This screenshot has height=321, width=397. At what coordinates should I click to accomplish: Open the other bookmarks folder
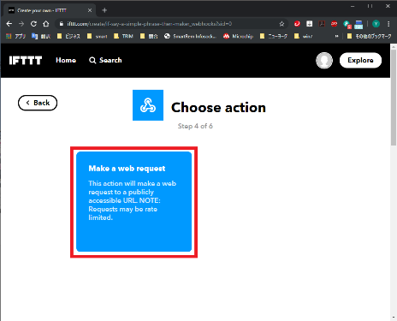[x=369, y=36]
